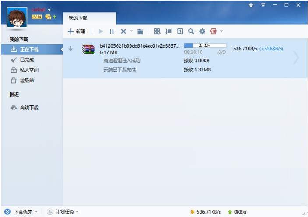Viewport: 308px width, 217px height.
Task: Open settings via the gear icon
Action: click(202, 31)
